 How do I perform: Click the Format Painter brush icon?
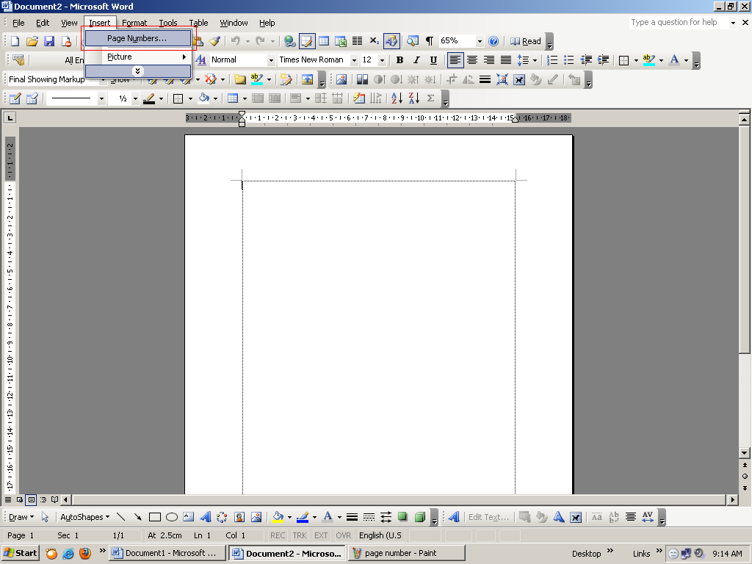click(x=214, y=41)
